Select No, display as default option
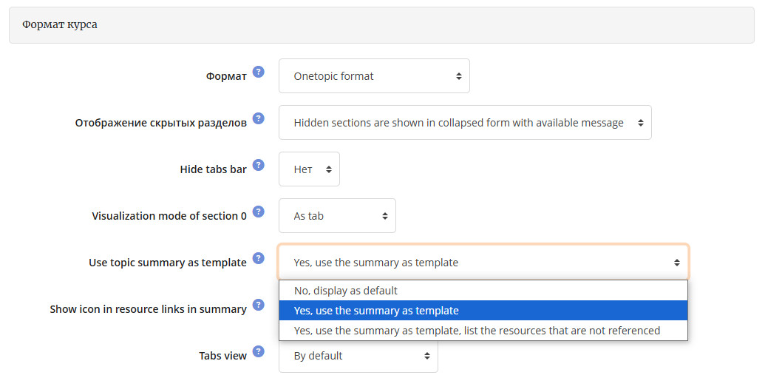 tap(483, 291)
